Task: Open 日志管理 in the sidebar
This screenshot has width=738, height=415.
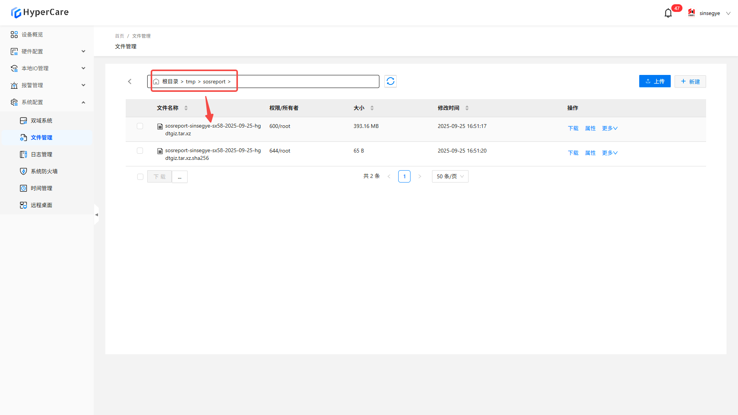Action: 42,154
